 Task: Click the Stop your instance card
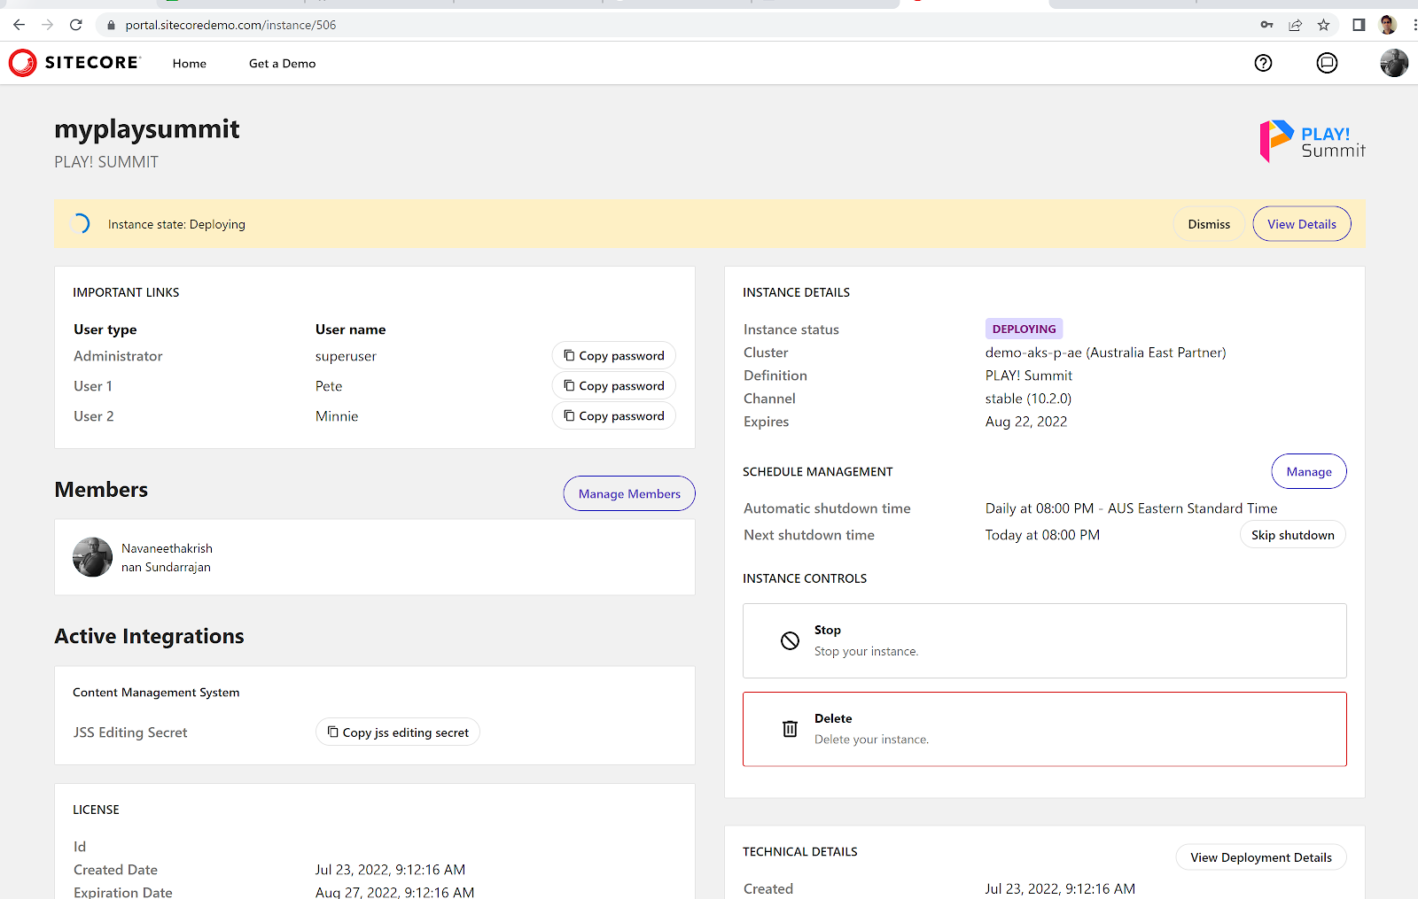coord(1045,640)
